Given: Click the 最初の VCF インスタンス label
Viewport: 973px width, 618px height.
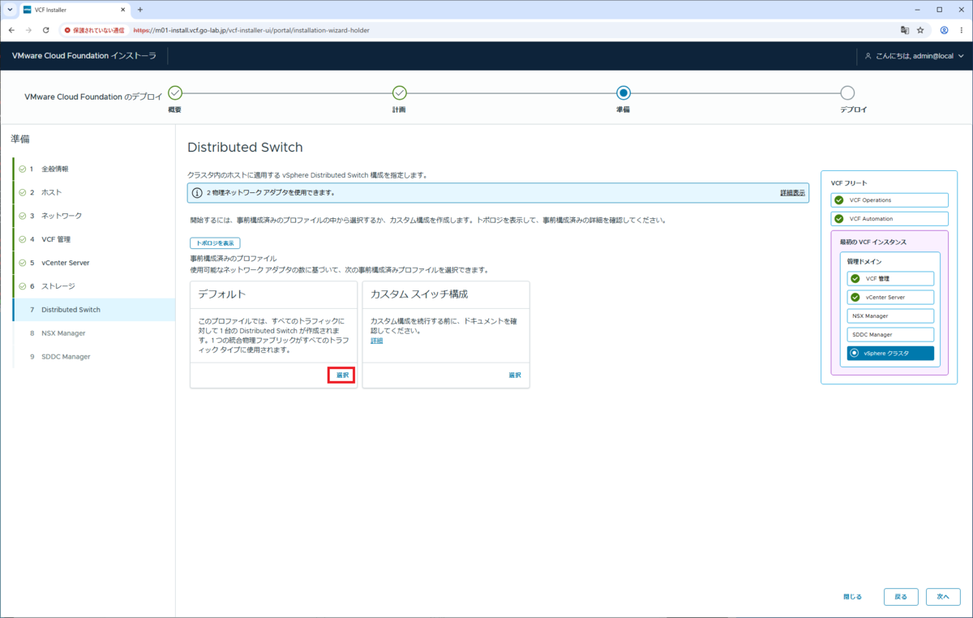Looking at the screenshot, I should 873,242.
